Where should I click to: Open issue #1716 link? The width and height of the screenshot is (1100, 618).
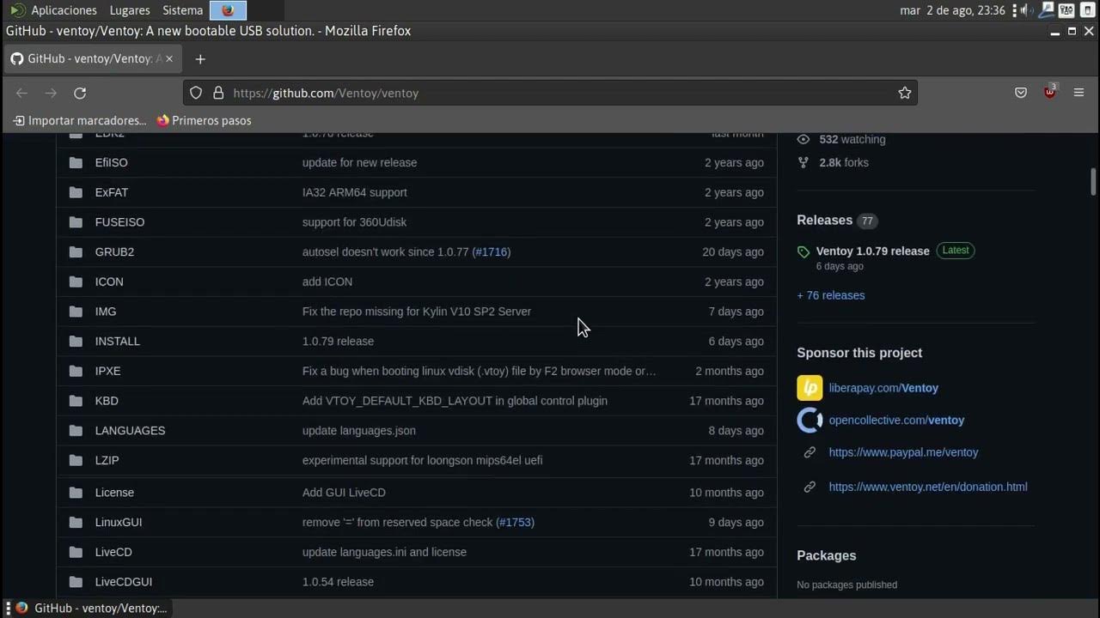492,252
